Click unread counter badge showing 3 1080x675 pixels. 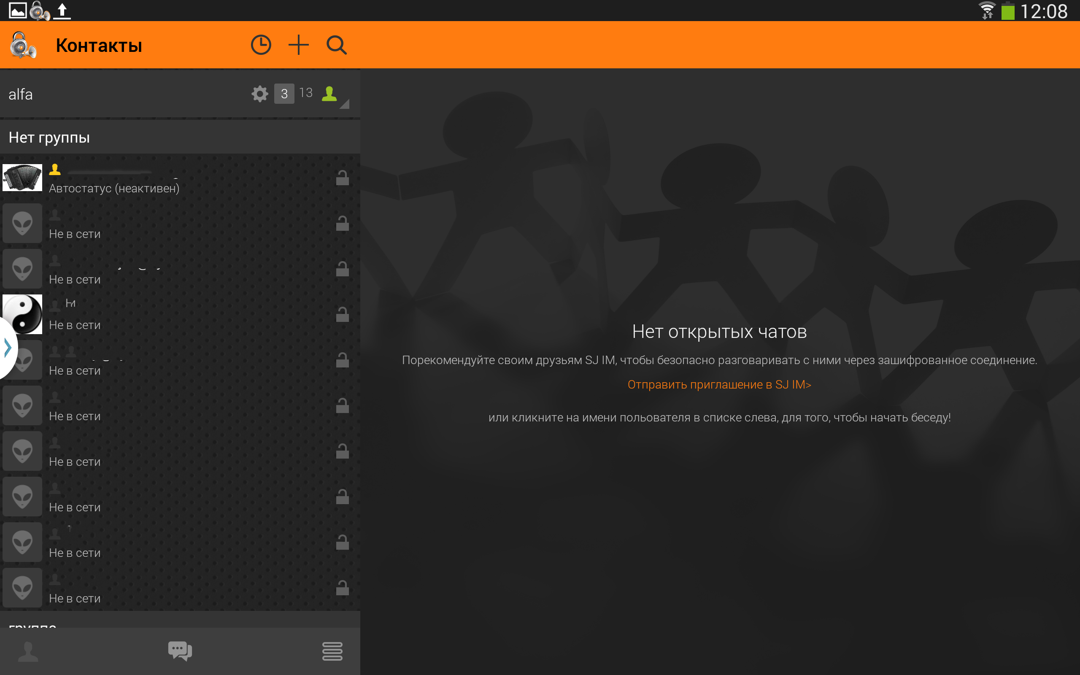pos(284,94)
